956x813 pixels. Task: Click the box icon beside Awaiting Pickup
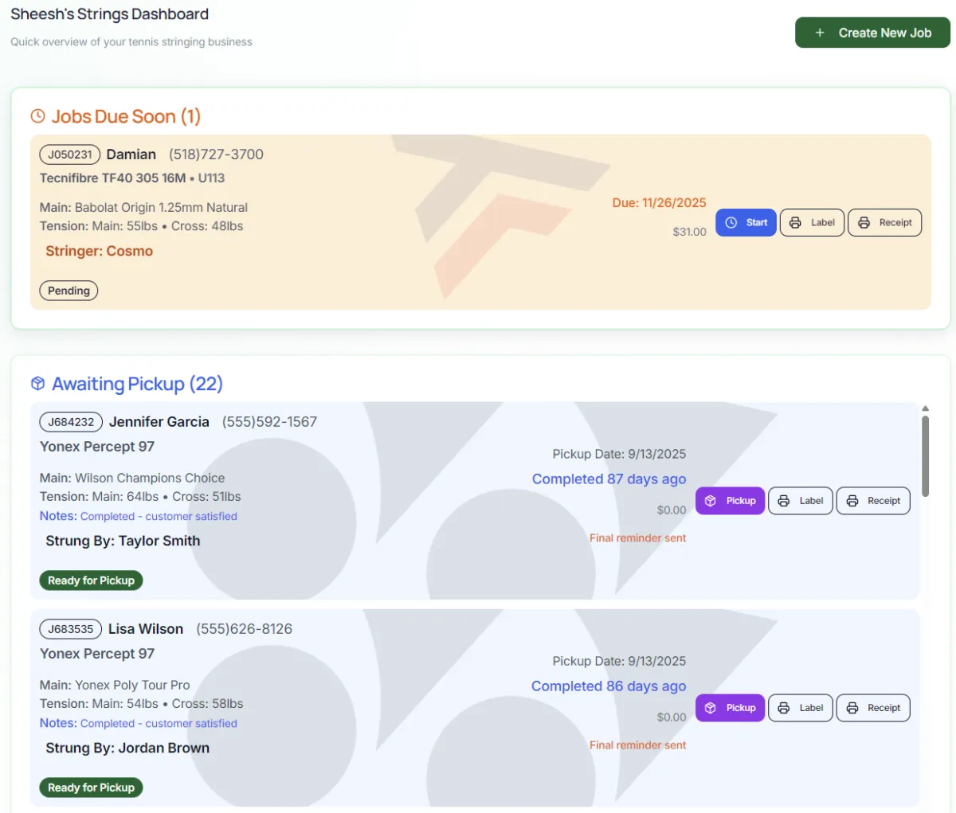[x=37, y=384]
